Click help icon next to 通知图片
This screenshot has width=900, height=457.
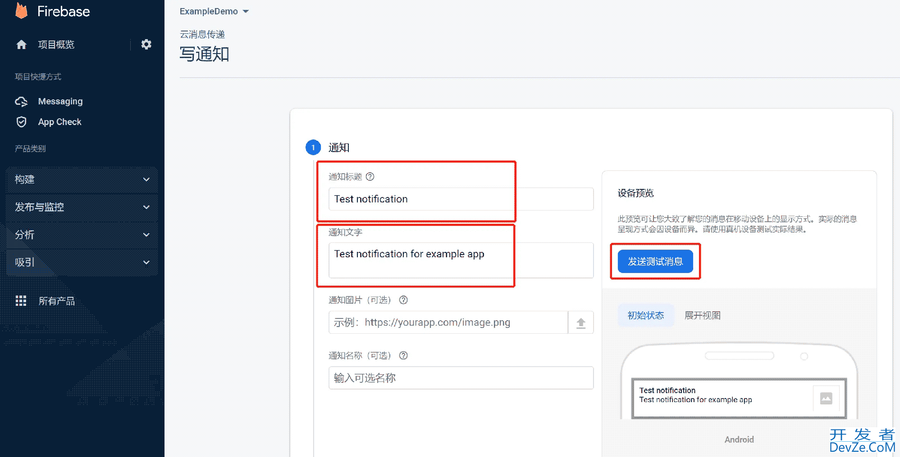(403, 300)
